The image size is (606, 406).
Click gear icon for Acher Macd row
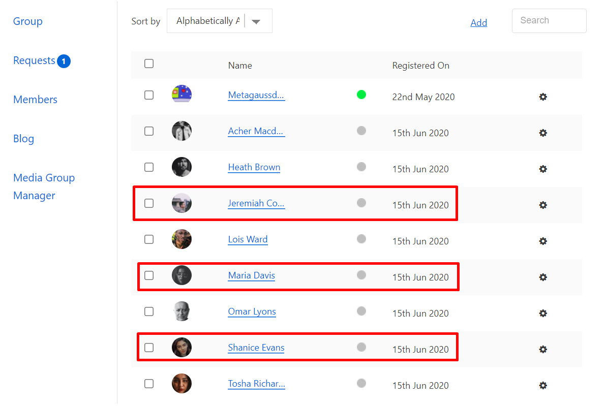point(543,133)
